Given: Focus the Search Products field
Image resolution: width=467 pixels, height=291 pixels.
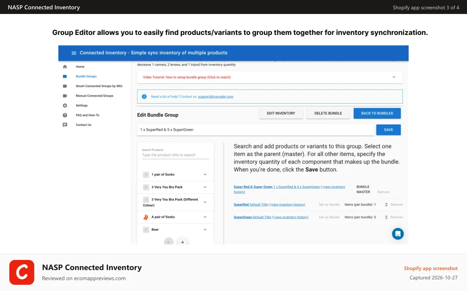Looking at the screenshot, I should pos(176,155).
